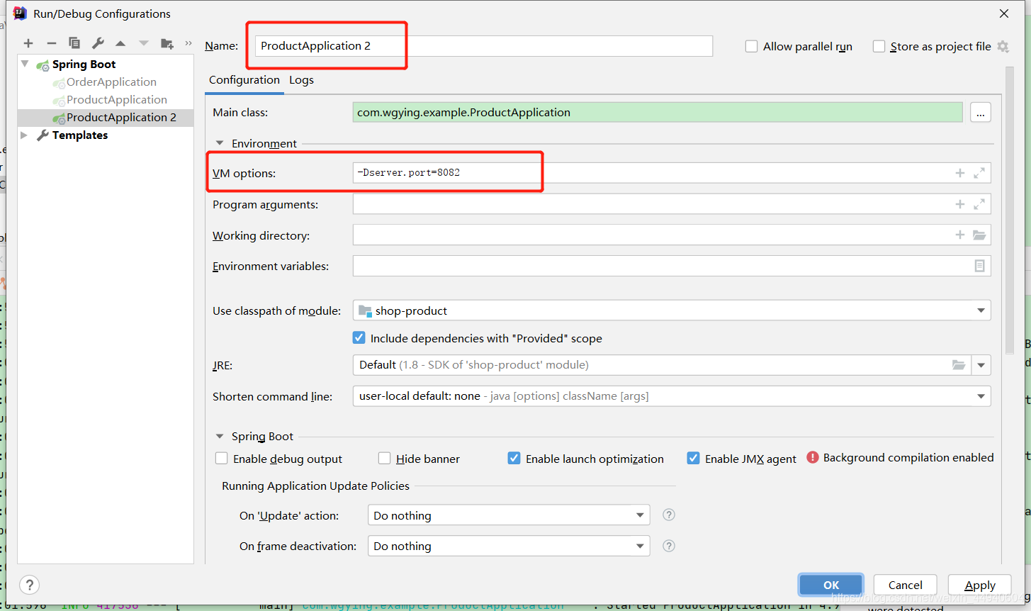Viewport: 1031px width, 611px height.
Task: Open Environment variables editor icon
Action: click(979, 266)
